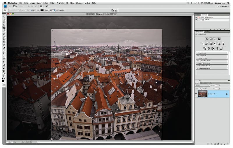Add a Curves adjustment from icons

(215, 39)
